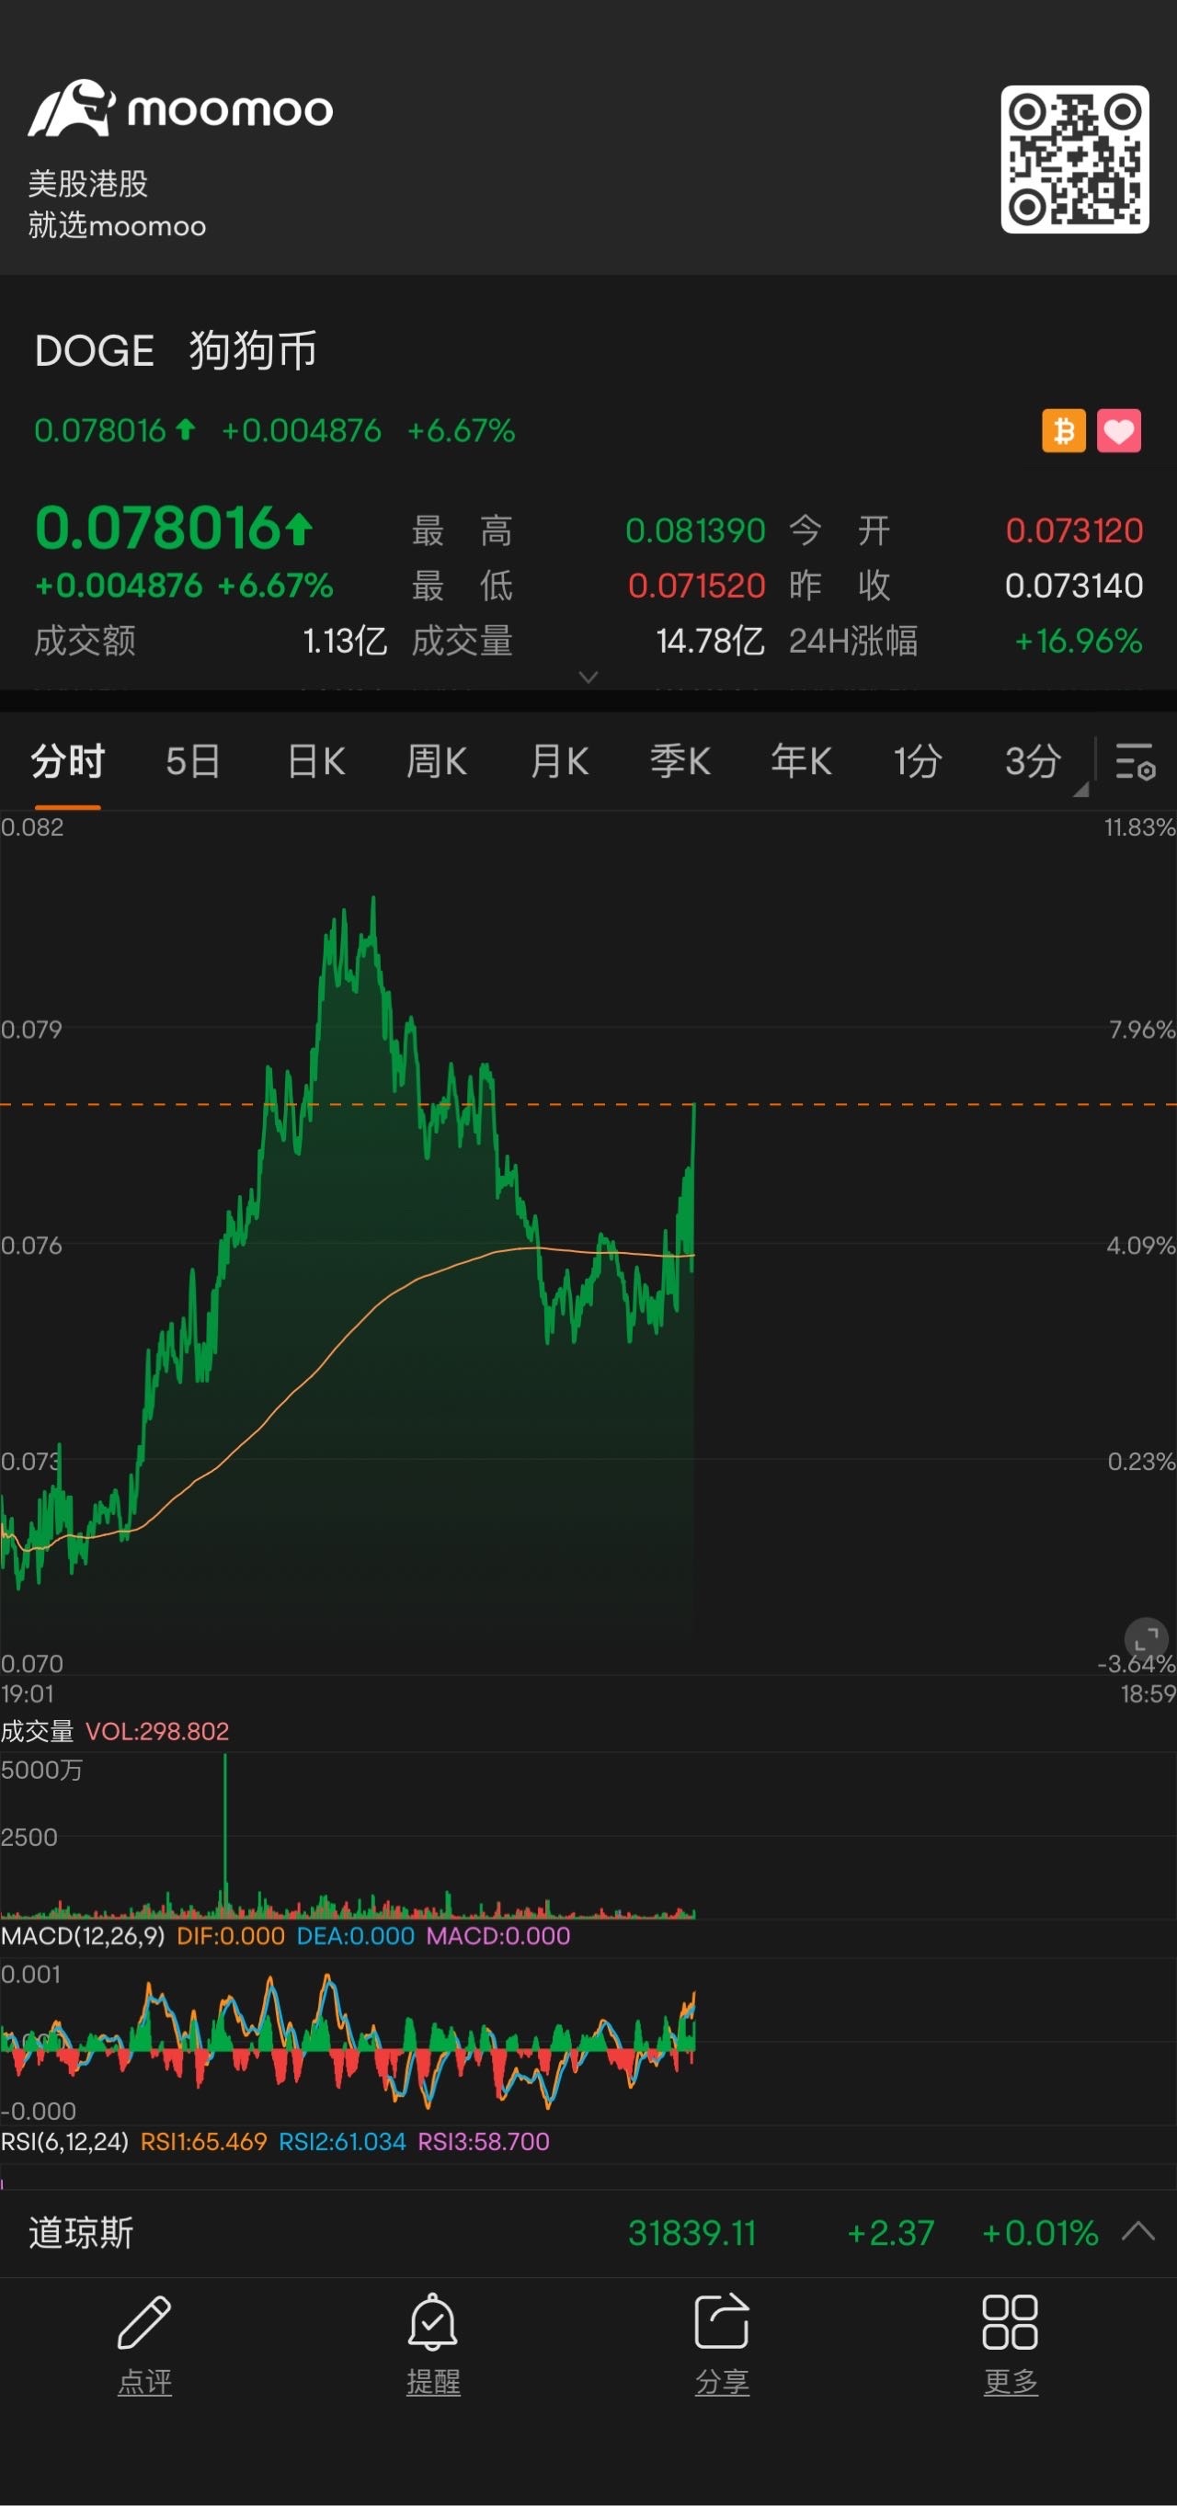Tap the 11.83% axis label
1177x2506 pixels.
pos(1139,828)
